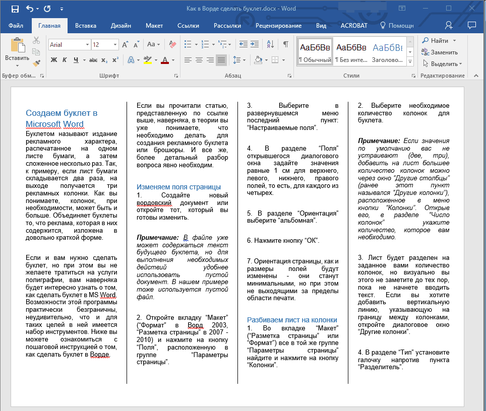The image size is (486, 411).
Task: Toggle bold formatting (Ж)
Action: click(x=54, y=60)
